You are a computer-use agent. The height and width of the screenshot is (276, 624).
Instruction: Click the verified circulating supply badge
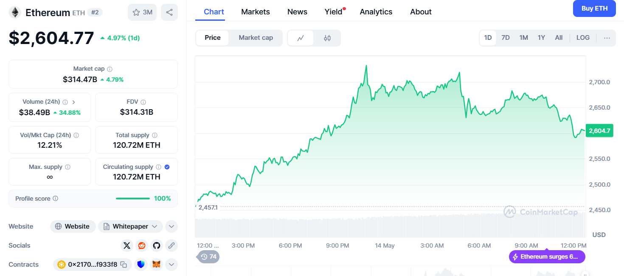pyautogui.click(x=167, y=167)
